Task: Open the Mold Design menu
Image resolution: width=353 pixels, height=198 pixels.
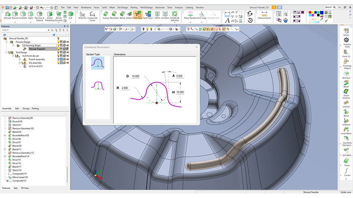Action: coord(146,7)
